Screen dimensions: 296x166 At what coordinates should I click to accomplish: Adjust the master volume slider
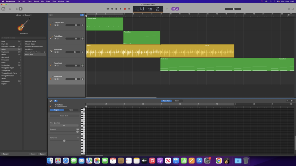point(233,9)
